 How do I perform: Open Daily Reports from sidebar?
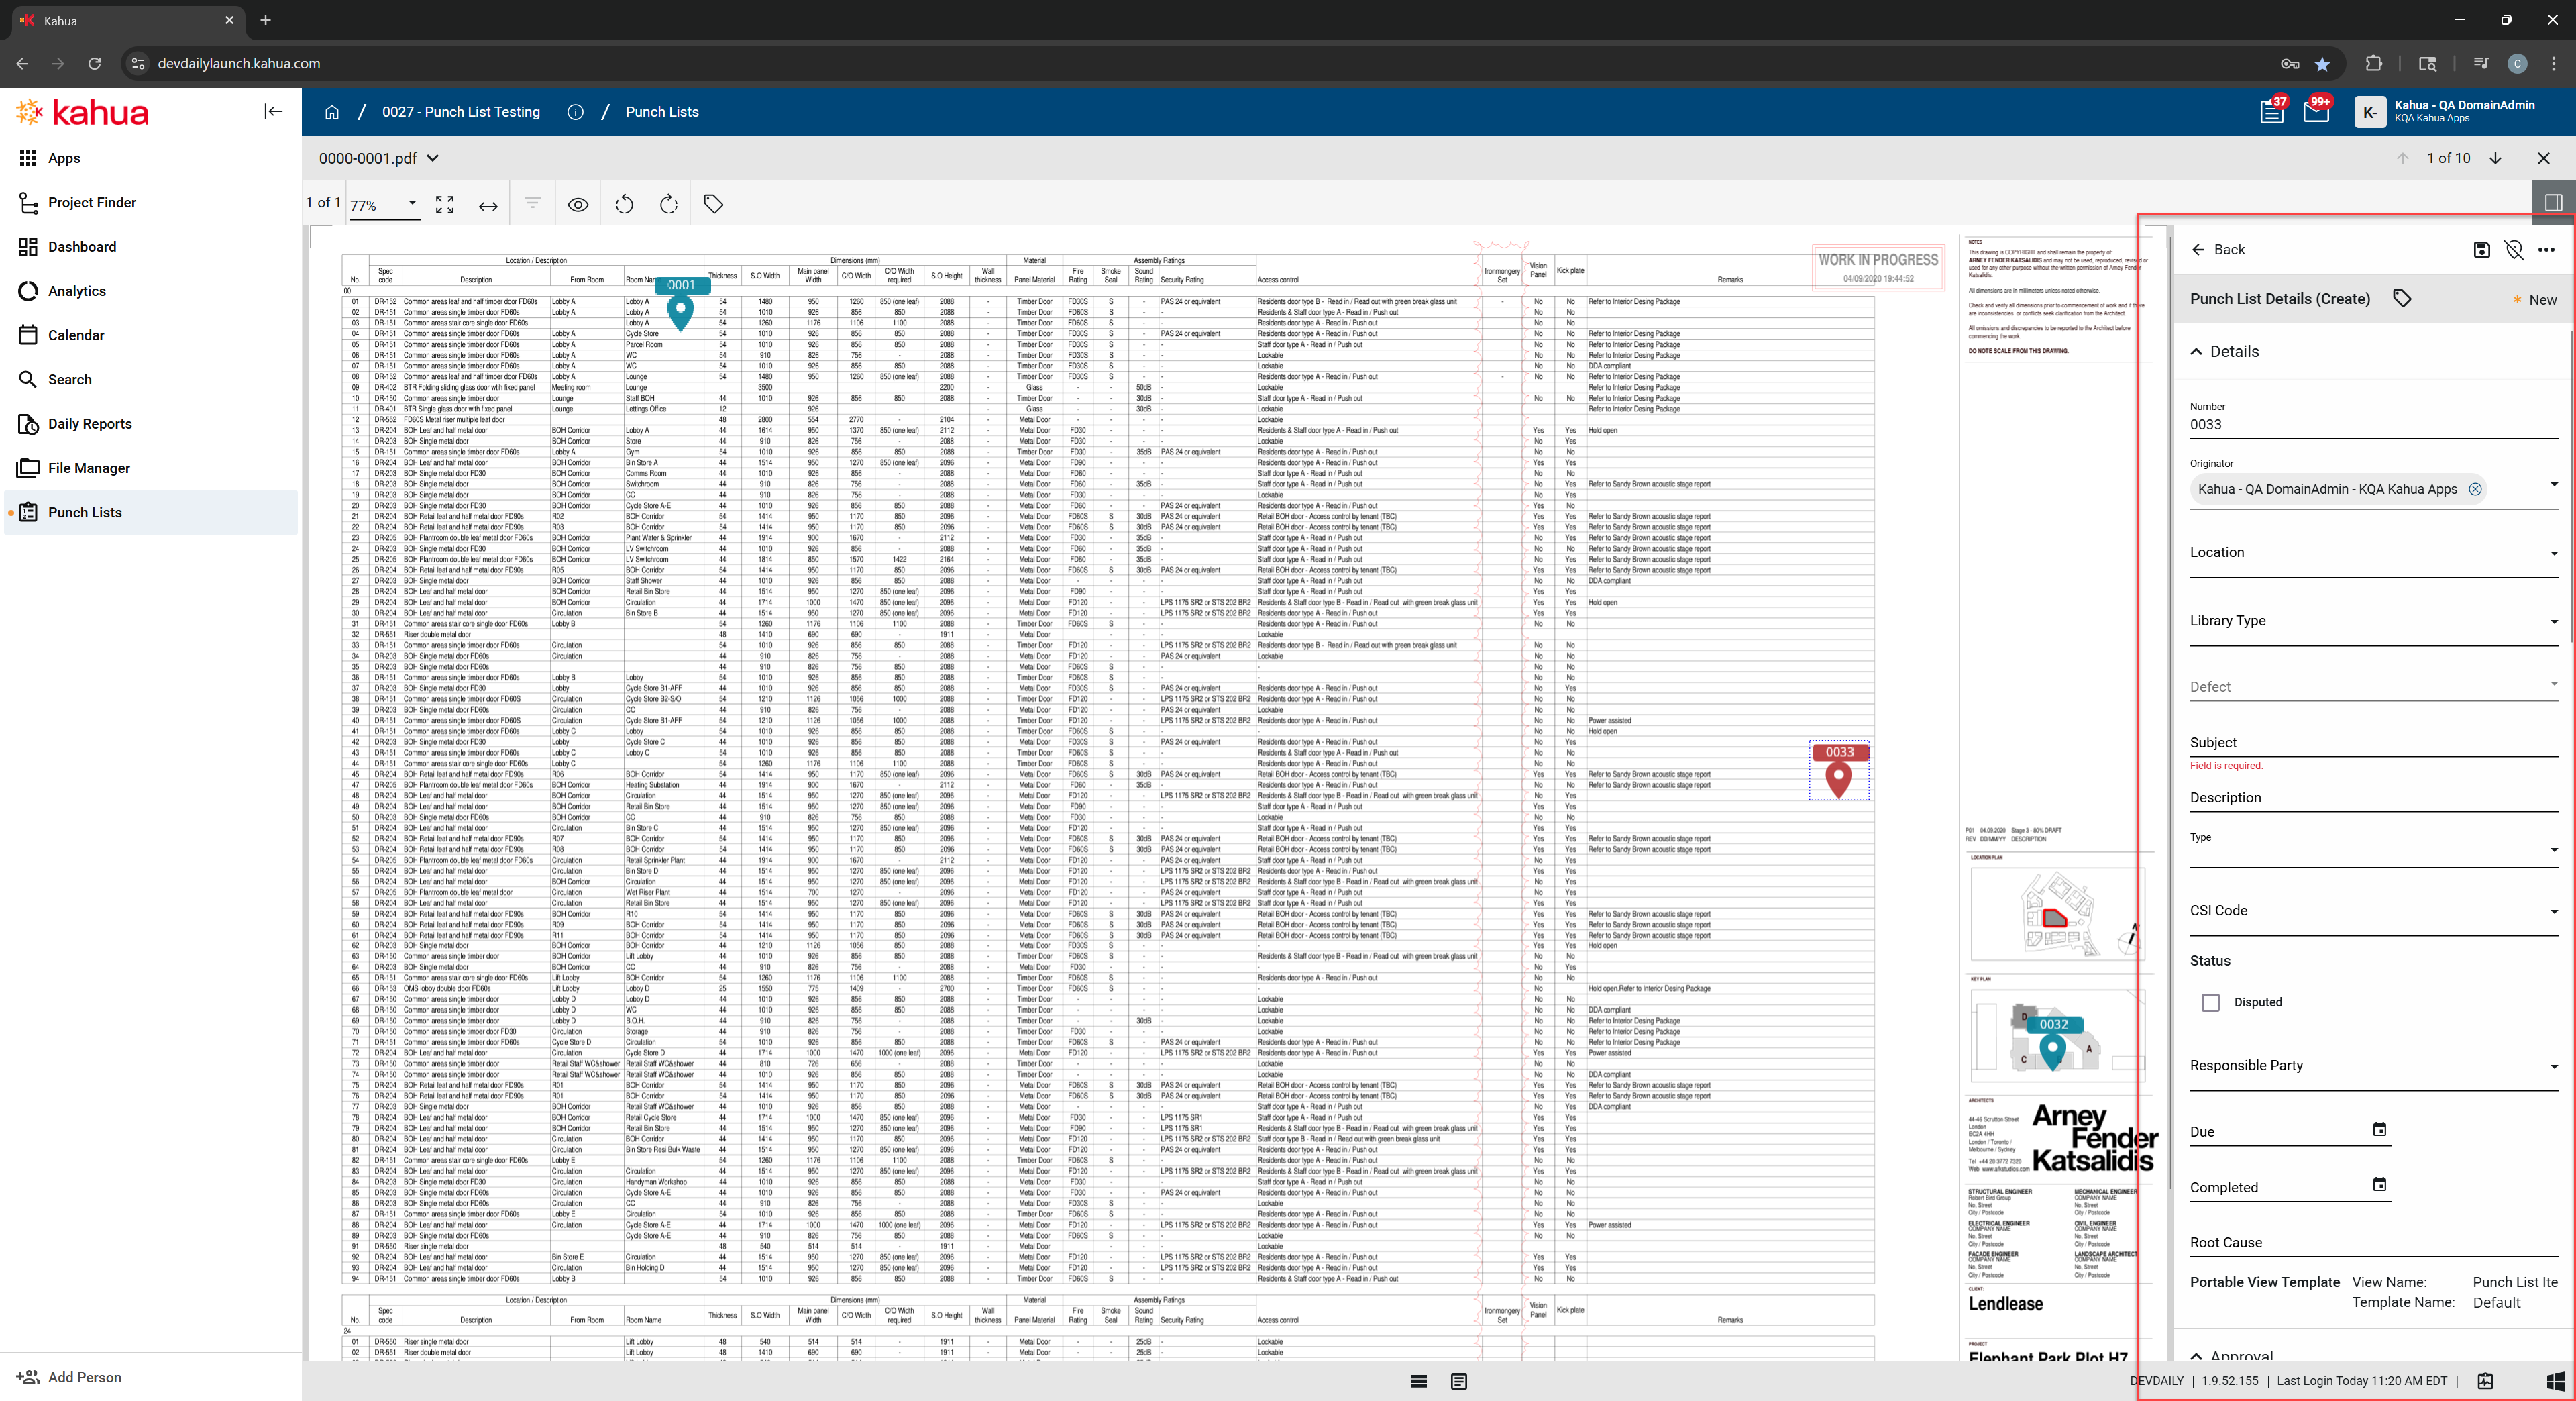pos(90,424)
